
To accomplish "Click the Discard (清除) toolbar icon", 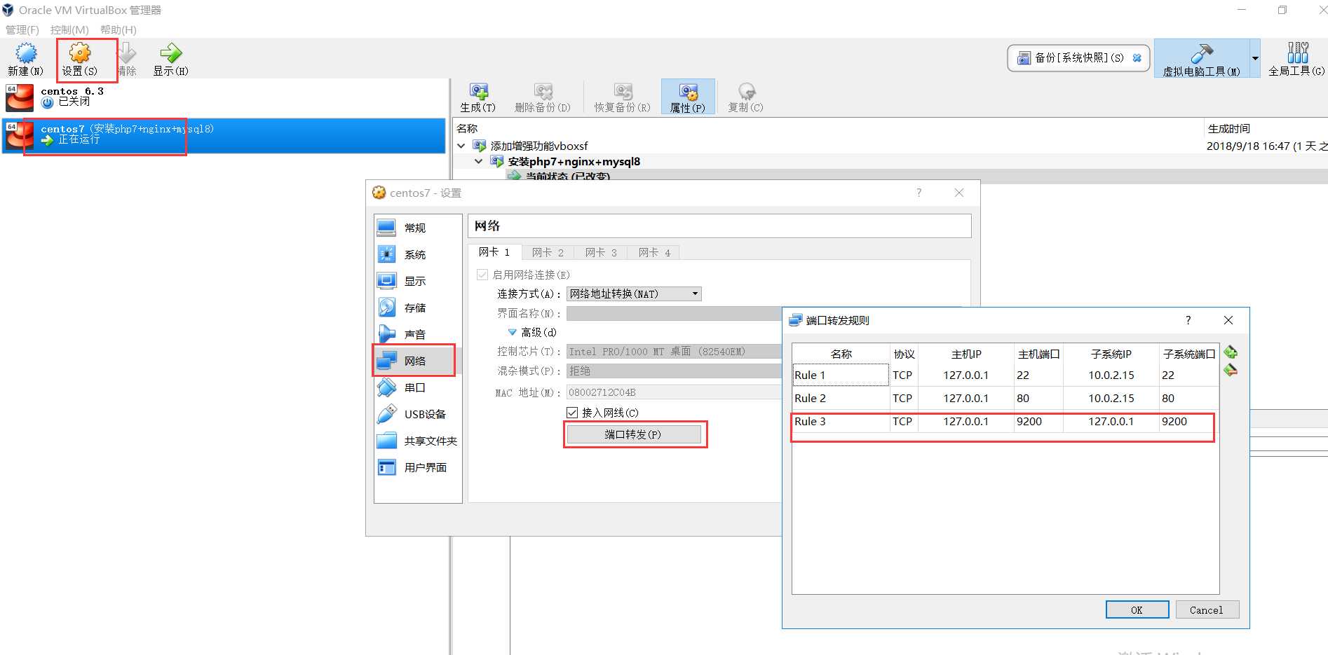I will coord(127,58).
